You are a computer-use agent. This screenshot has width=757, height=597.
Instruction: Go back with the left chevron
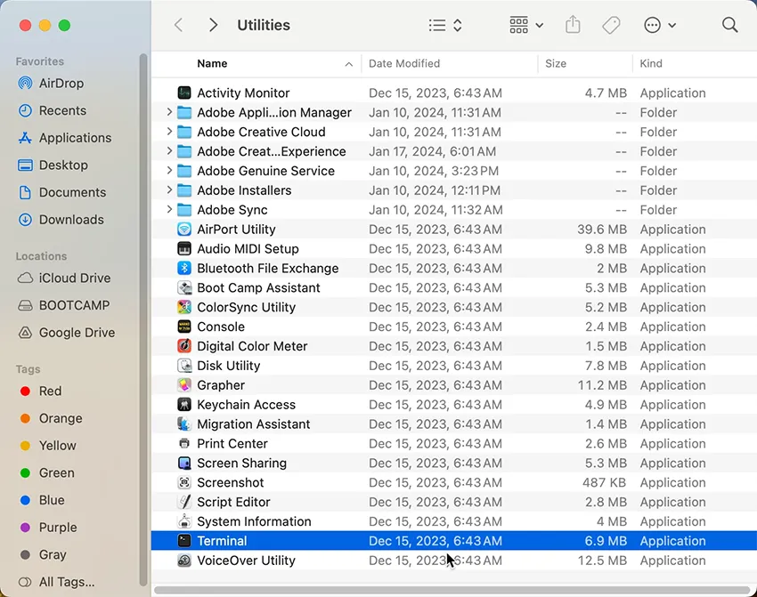[x=179, y=25]
